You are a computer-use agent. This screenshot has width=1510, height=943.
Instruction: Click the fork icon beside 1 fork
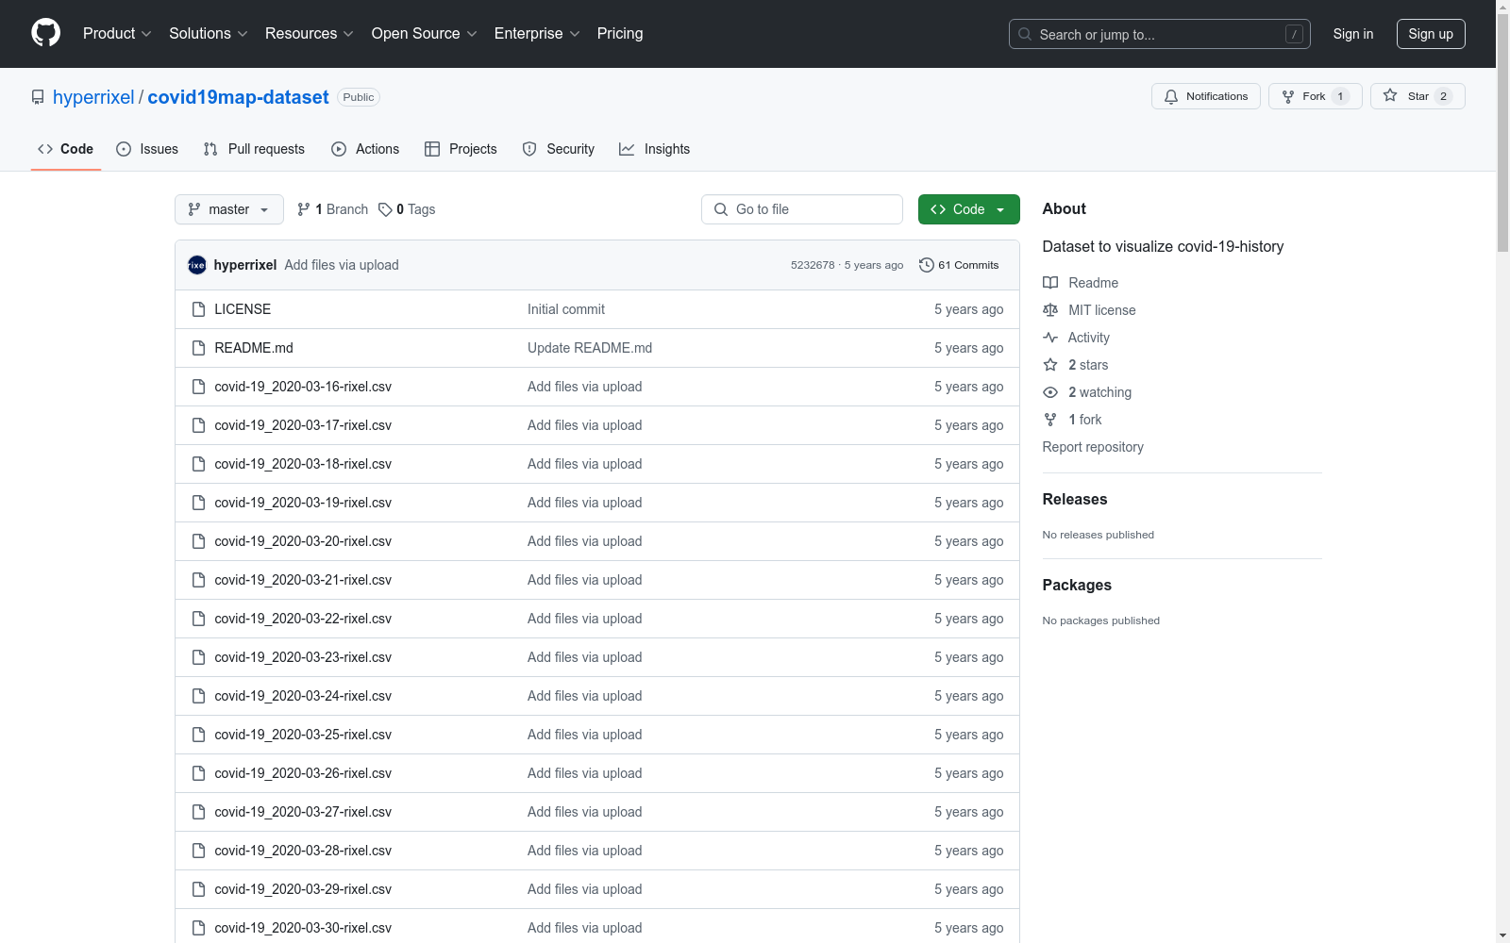(1050, 420)
